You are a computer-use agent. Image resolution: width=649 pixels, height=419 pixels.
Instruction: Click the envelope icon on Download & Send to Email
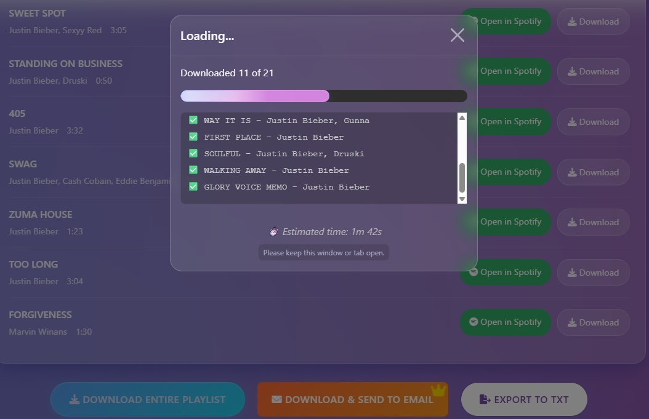(x=276, y=399)
